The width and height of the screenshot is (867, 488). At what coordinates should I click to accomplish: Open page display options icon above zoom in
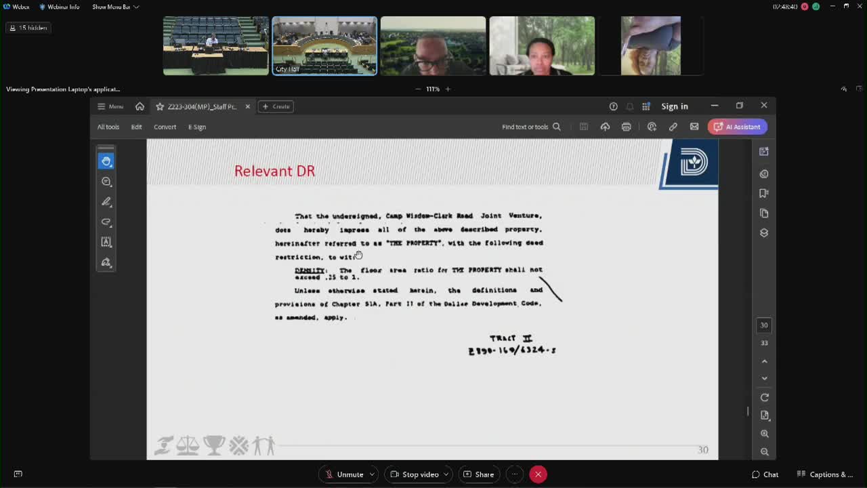click(x=765, y=415)
